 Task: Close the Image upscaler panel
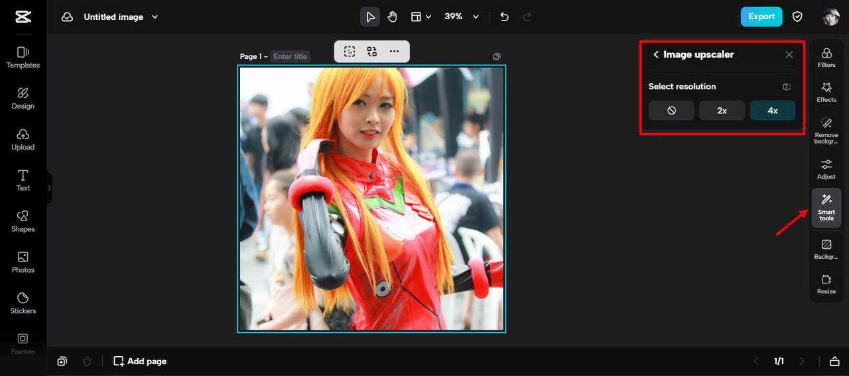[789, 55]
